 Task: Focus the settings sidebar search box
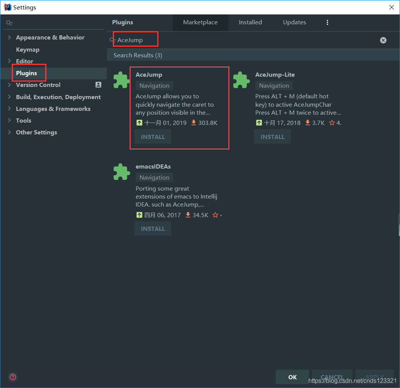(54, 23)
